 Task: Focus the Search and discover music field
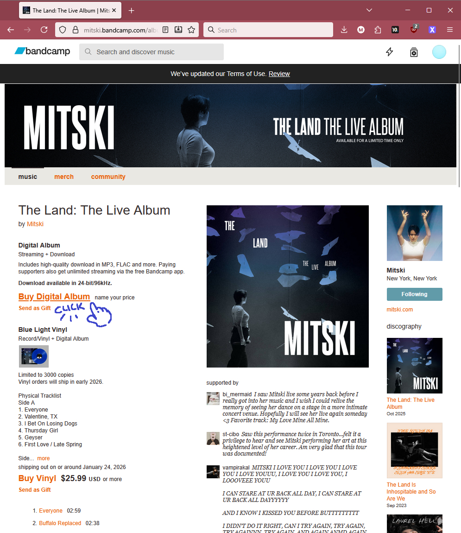(152, 52)
